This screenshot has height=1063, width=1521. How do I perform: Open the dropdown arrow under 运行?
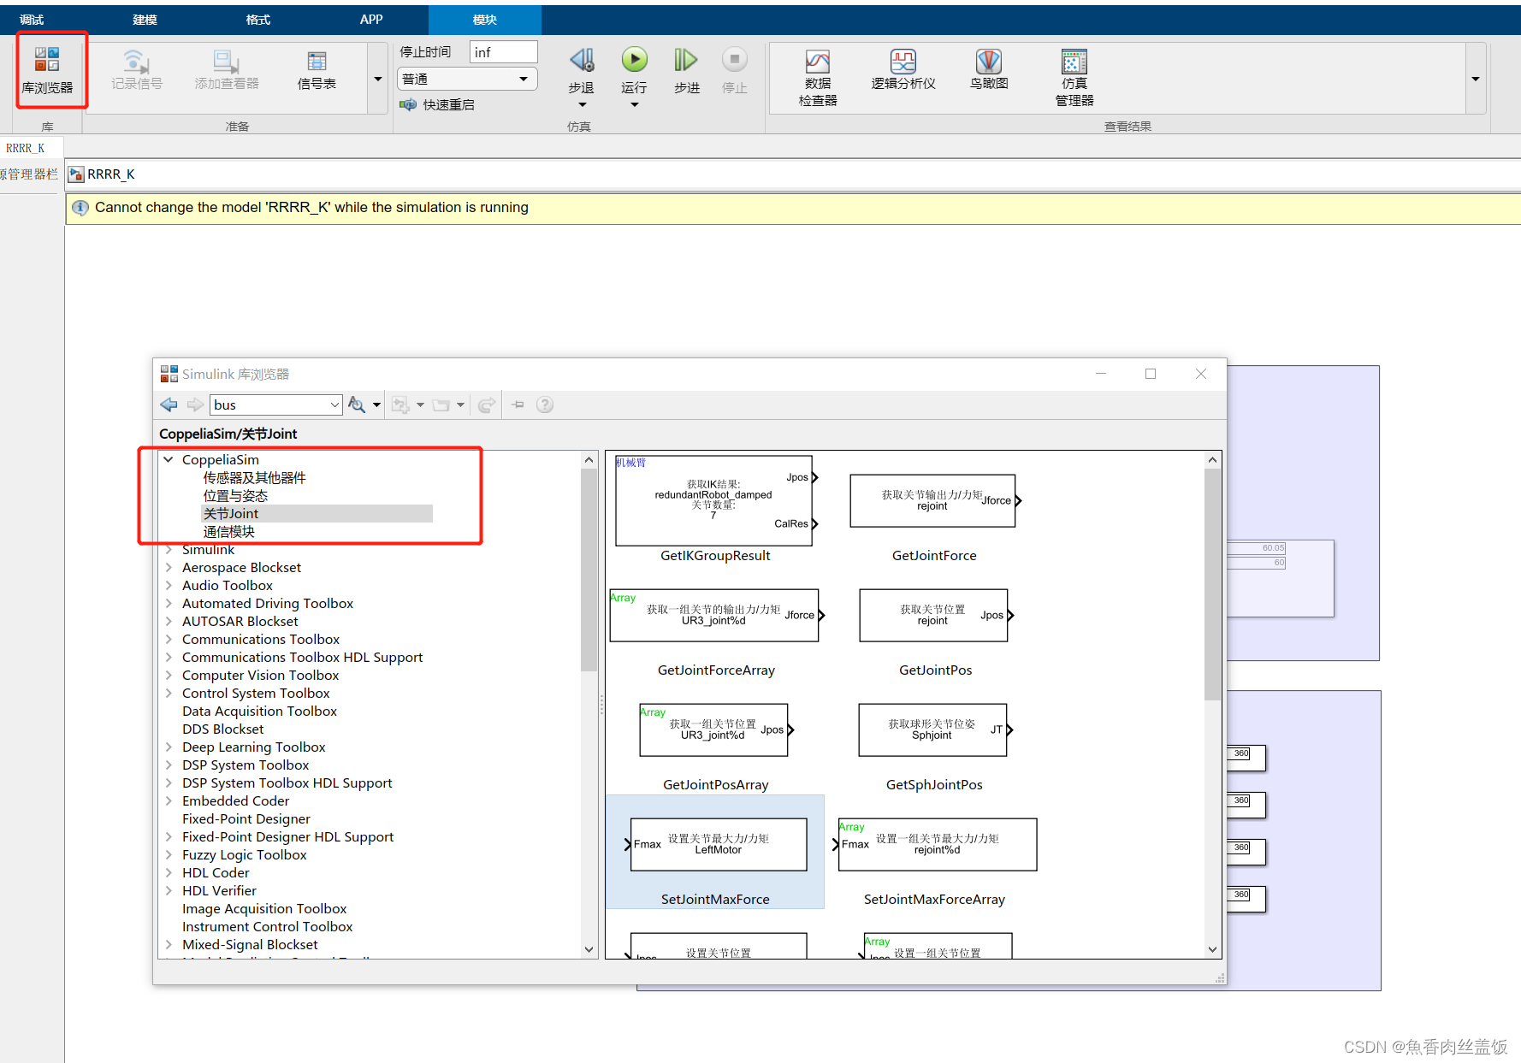pos(634,105)
